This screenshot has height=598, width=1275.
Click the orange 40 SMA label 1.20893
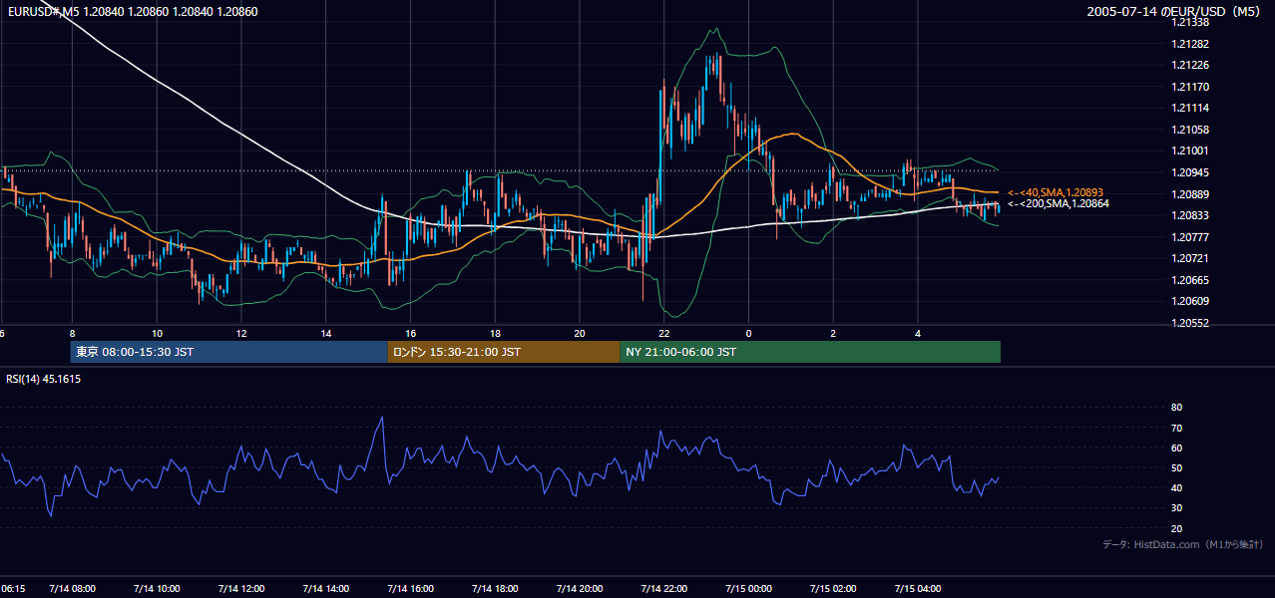(x=1056, y=192)
